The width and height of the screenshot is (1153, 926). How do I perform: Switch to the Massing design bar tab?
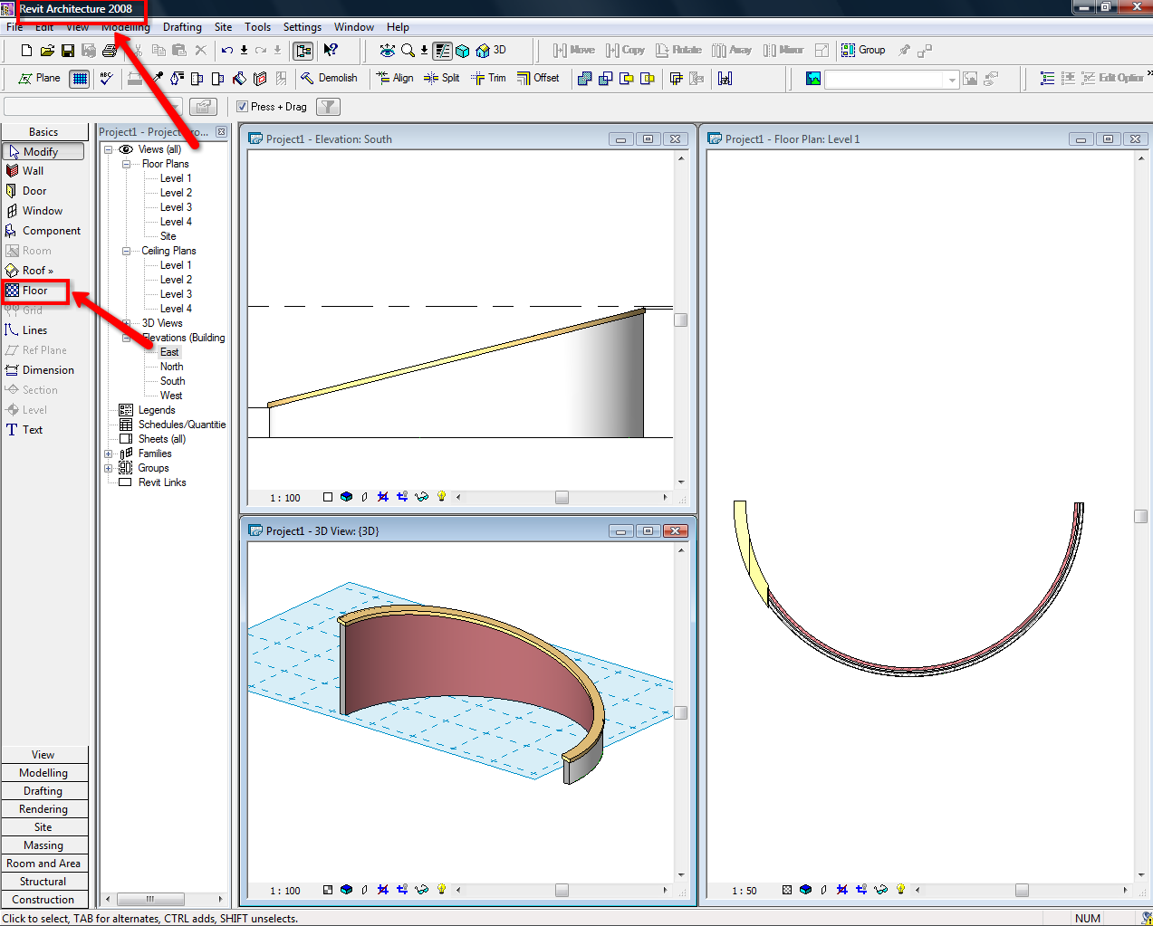[x=43, y=845]
